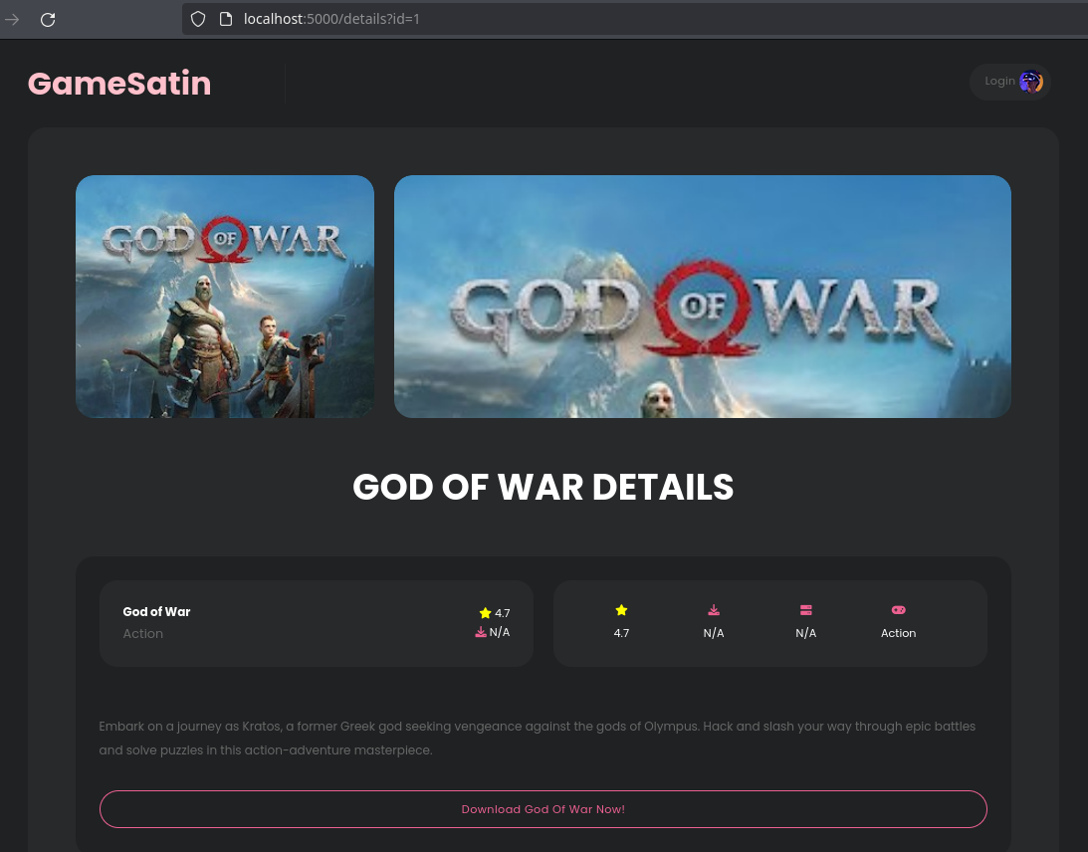
Task: Click the 4.7 rating in stats card
Action: 621,633
